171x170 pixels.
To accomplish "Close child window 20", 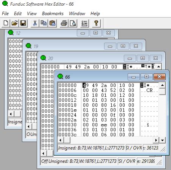I will click(156, 58).
